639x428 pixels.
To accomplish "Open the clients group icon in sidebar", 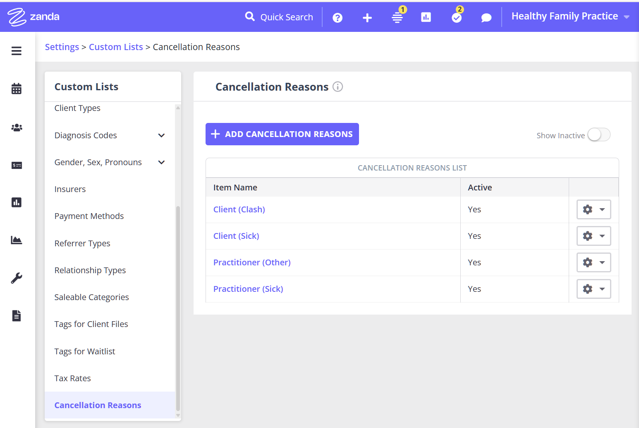I will (x=17, y=128).
